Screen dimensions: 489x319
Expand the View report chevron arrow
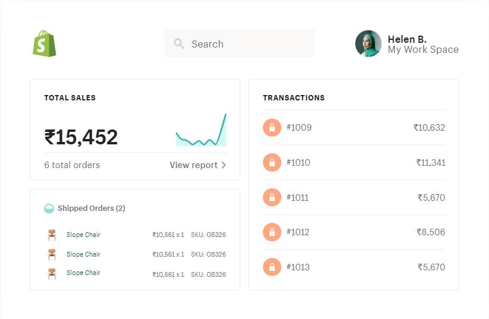click(223, 165)
